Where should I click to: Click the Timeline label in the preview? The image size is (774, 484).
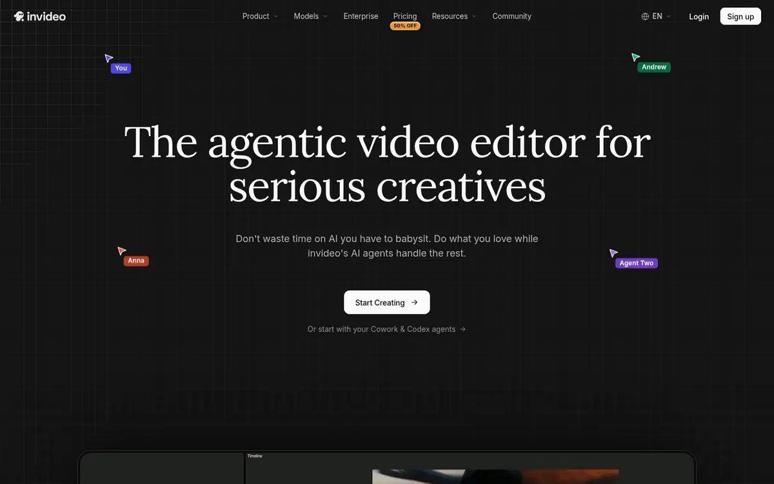[255, 456]
